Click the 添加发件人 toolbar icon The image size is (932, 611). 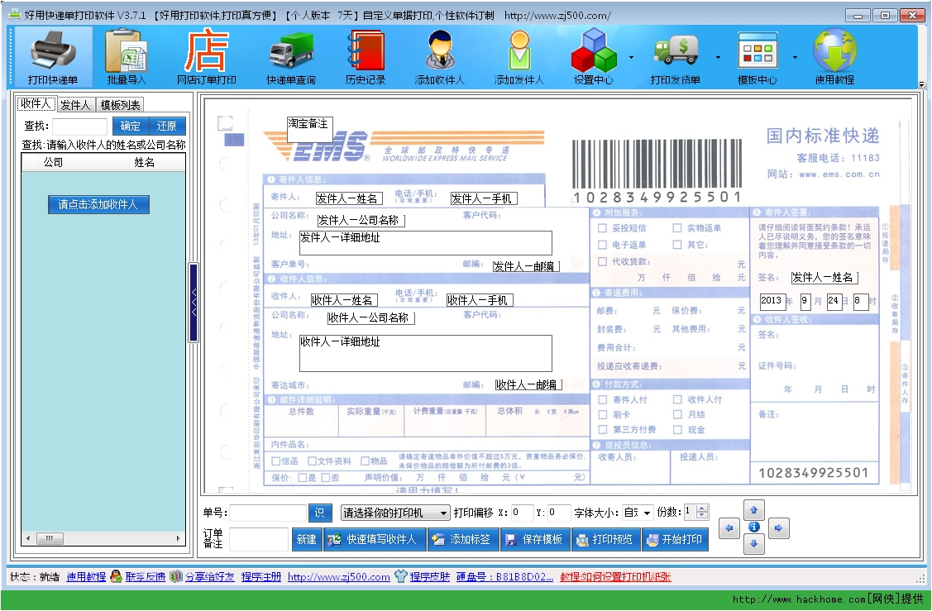point(519,57)
